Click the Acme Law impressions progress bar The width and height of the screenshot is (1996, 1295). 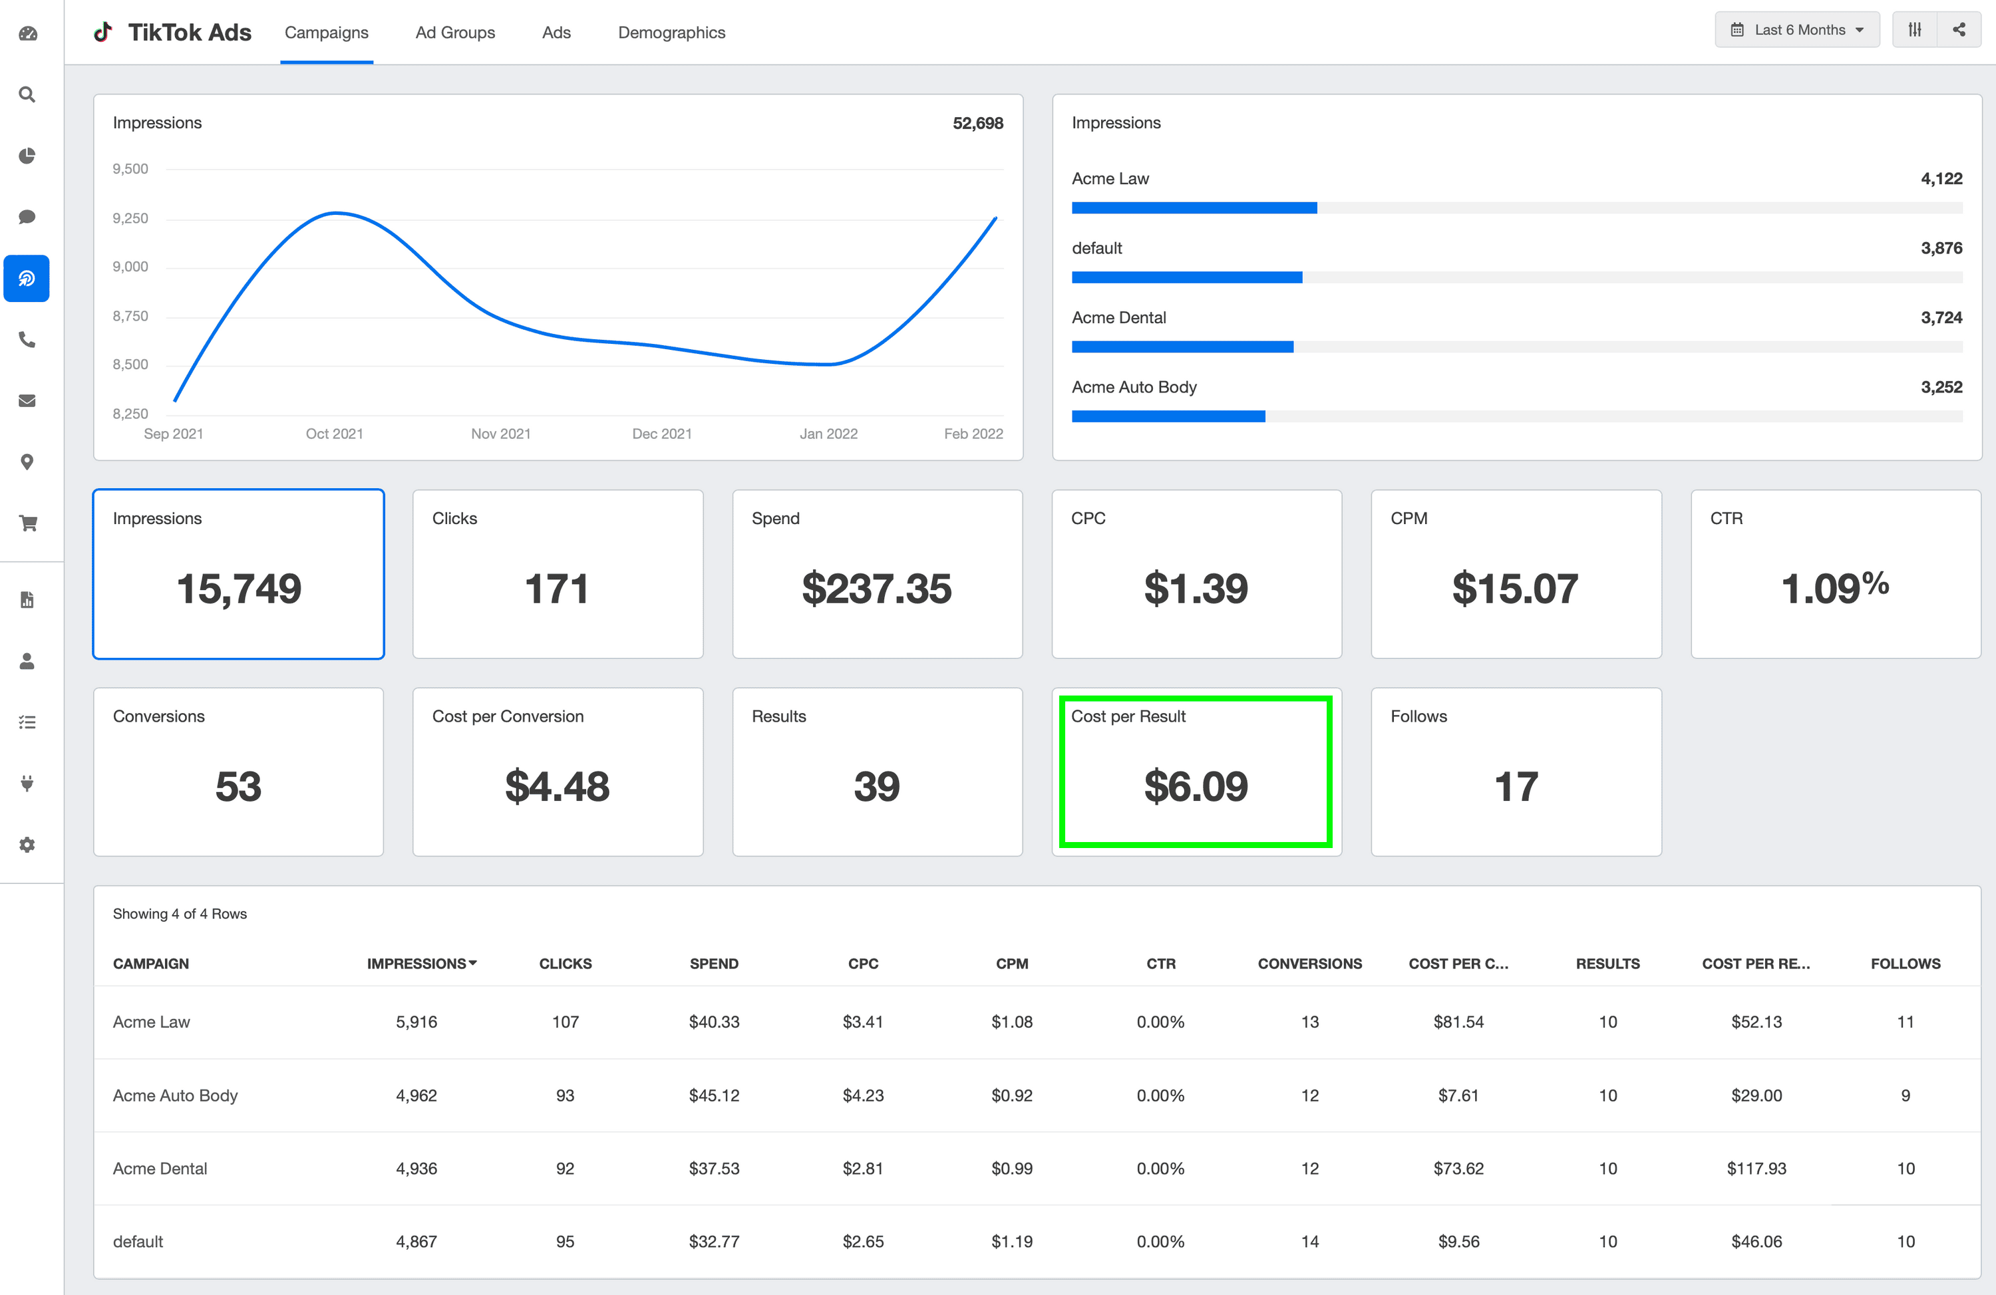click(x=1194, y=208)
